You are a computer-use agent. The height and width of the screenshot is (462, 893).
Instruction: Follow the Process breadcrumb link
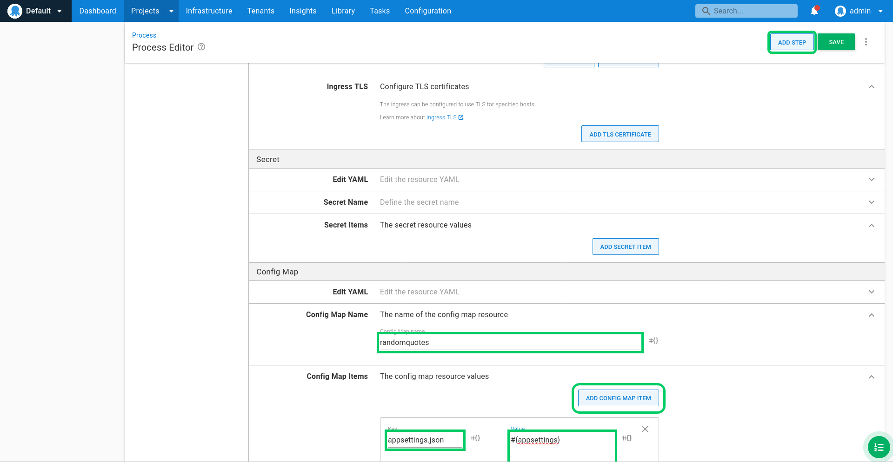tap(144, 35)
